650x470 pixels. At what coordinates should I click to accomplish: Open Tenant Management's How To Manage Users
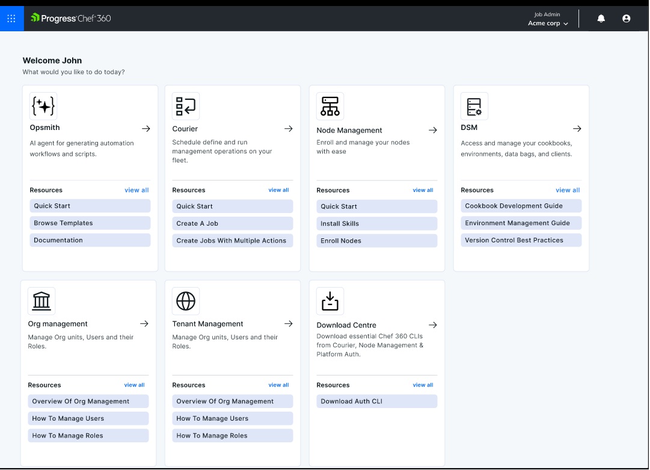(233, 418)
